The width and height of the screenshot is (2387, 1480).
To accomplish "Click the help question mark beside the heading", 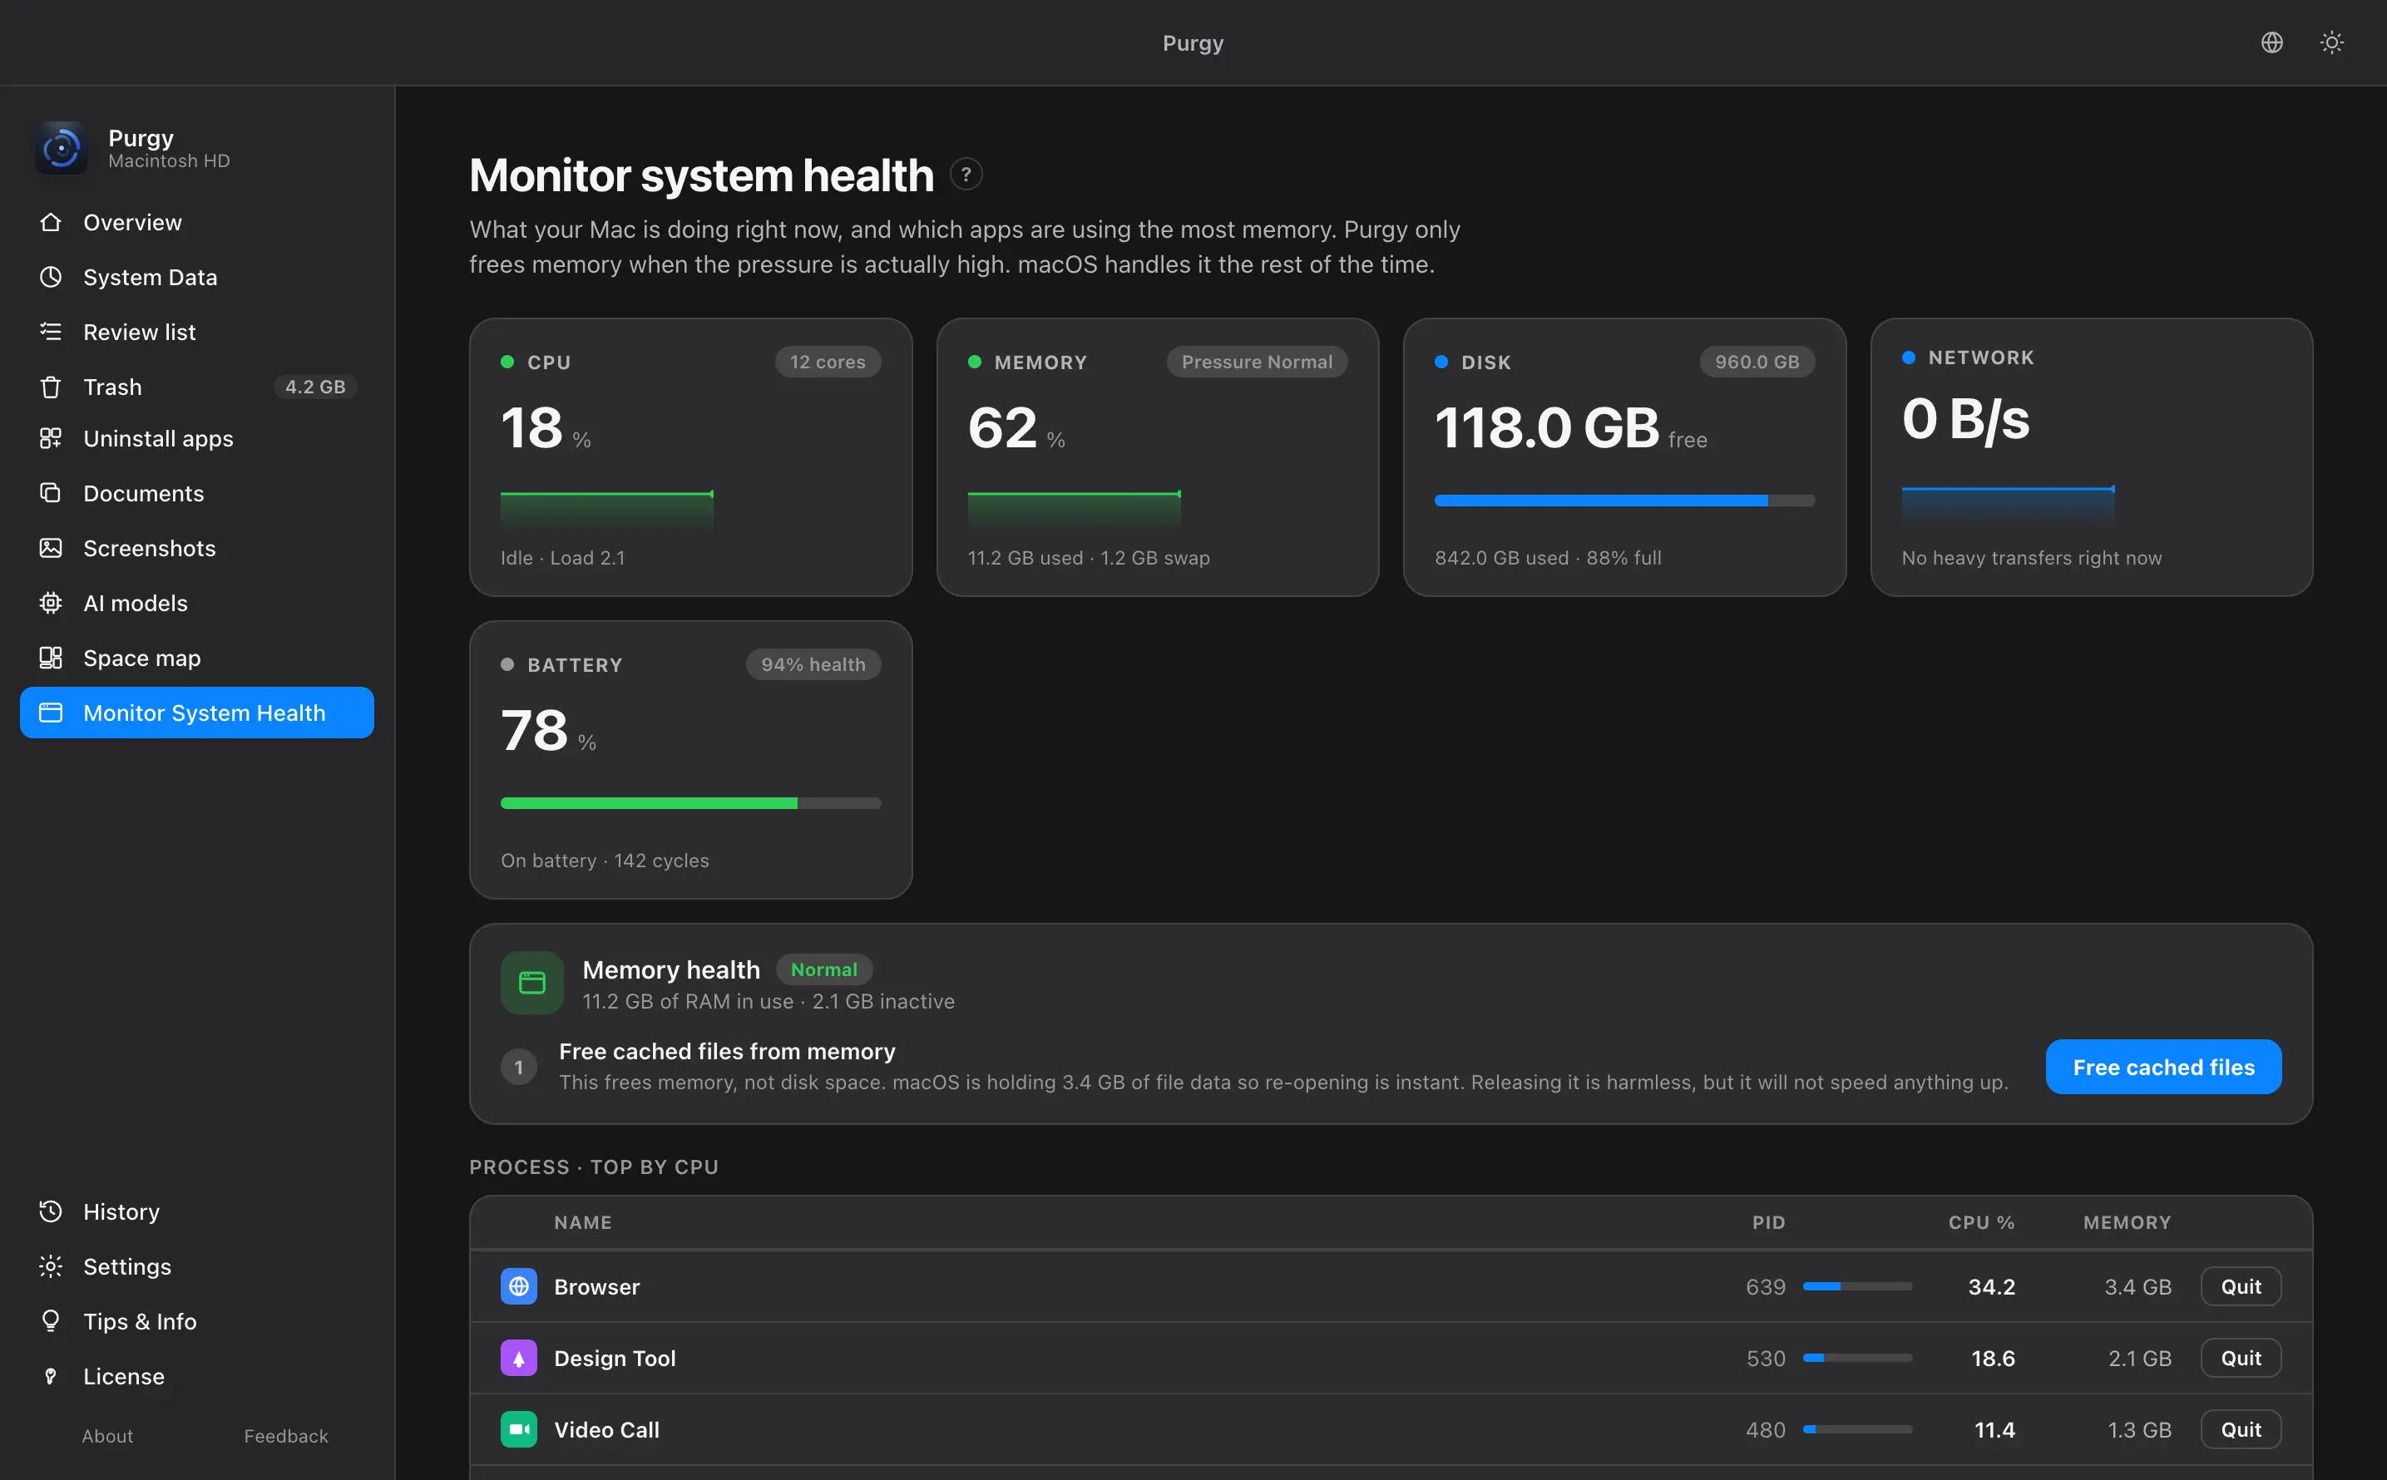I will coord(966,175).
